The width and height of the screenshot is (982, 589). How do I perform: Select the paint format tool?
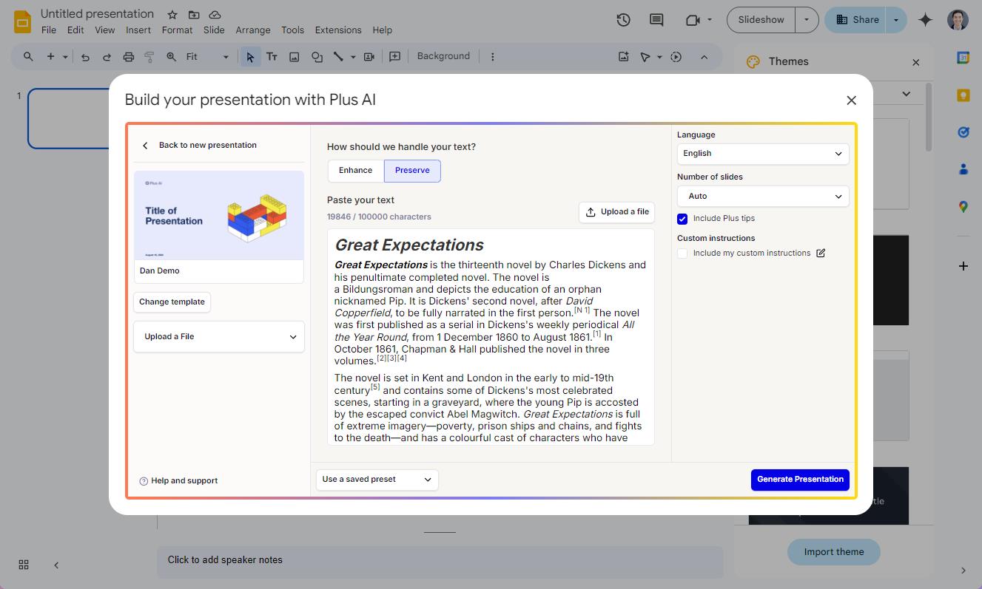click(x=149, y=57)
